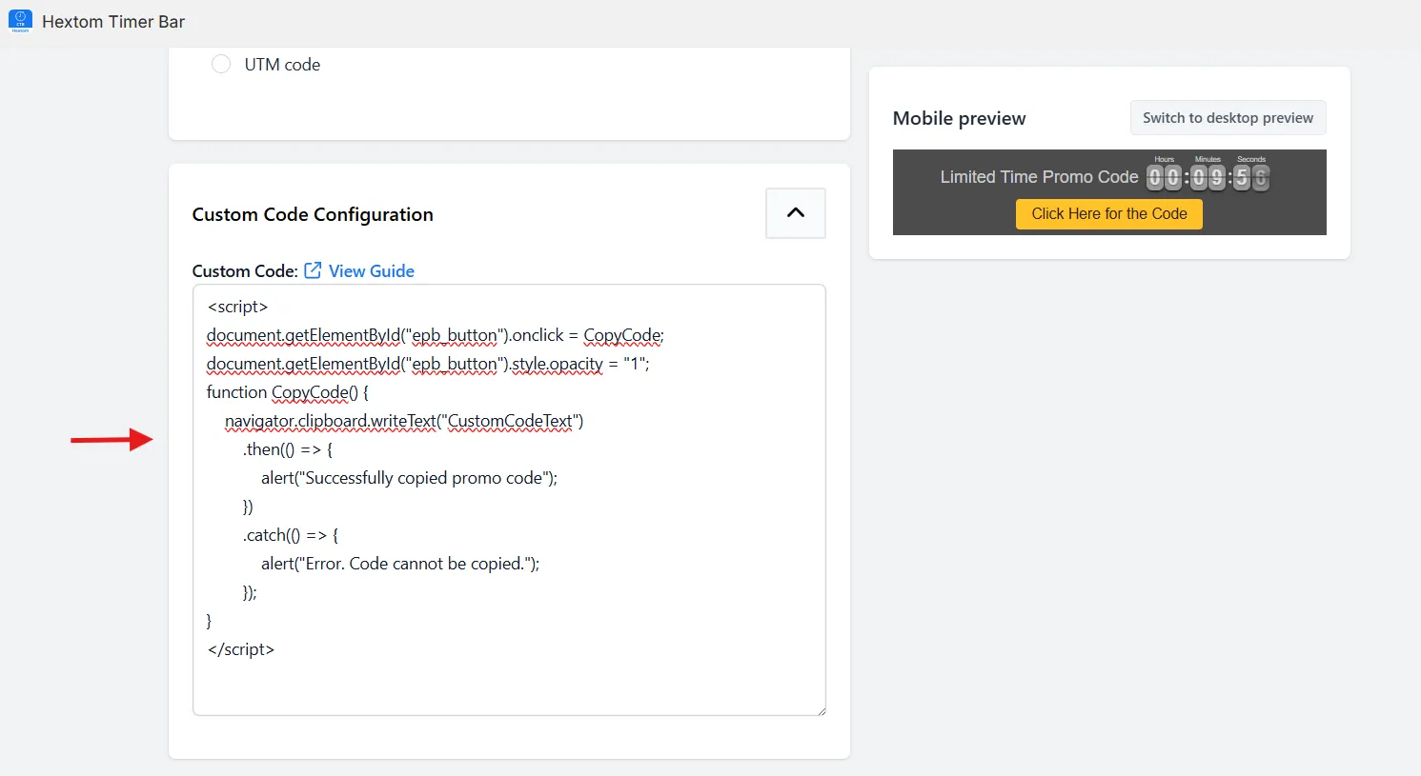Click the 'Click Here for the Code' preview button

point(1109,214)
